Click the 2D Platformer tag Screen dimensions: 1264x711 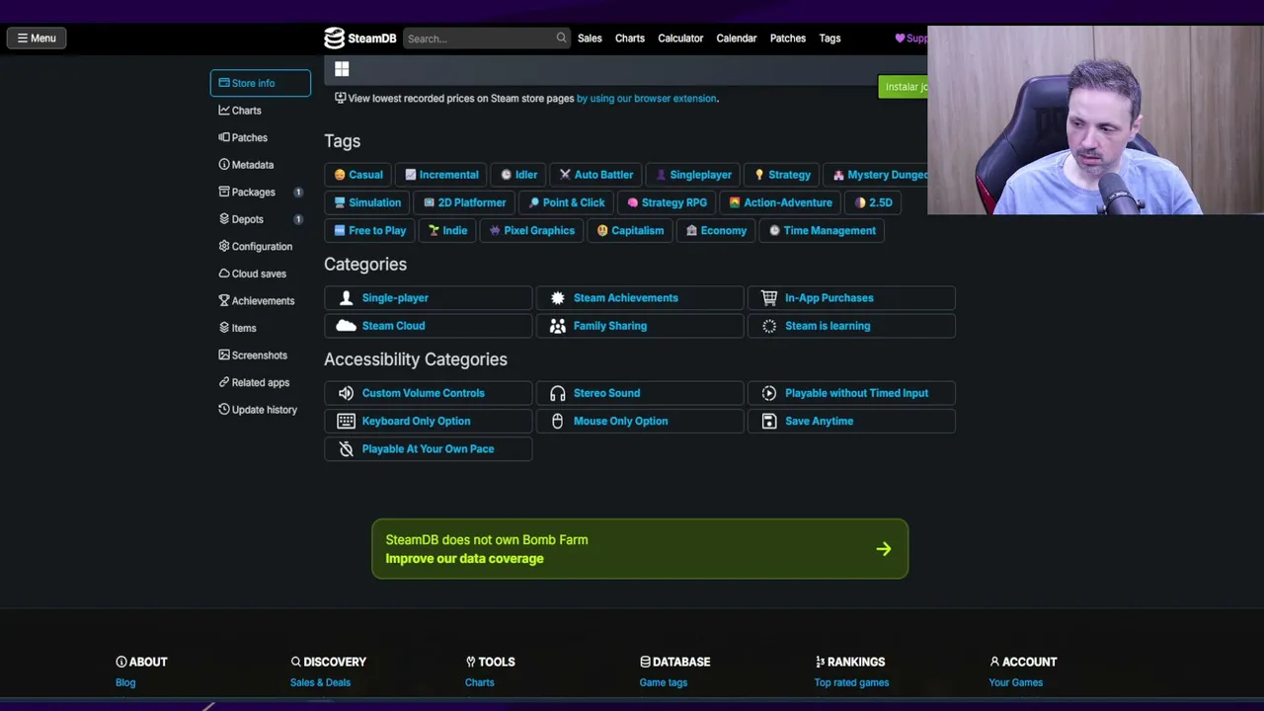[464, 202]
